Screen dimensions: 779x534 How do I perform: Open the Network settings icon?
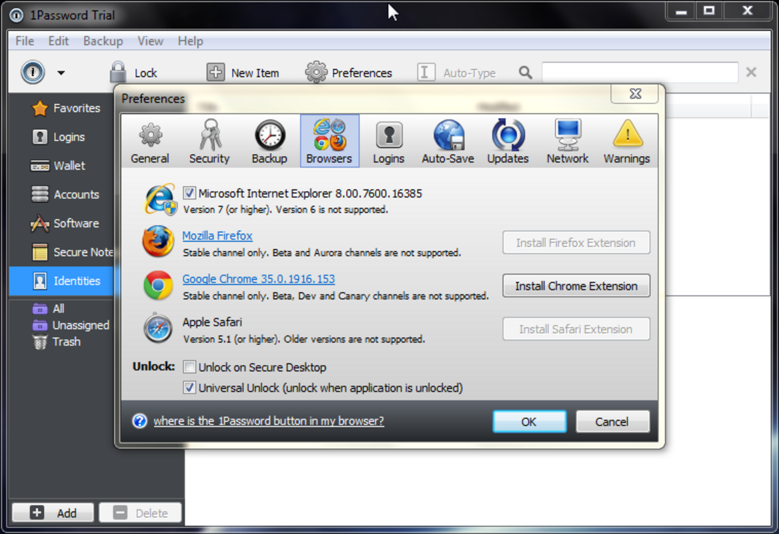click(567, 140)
